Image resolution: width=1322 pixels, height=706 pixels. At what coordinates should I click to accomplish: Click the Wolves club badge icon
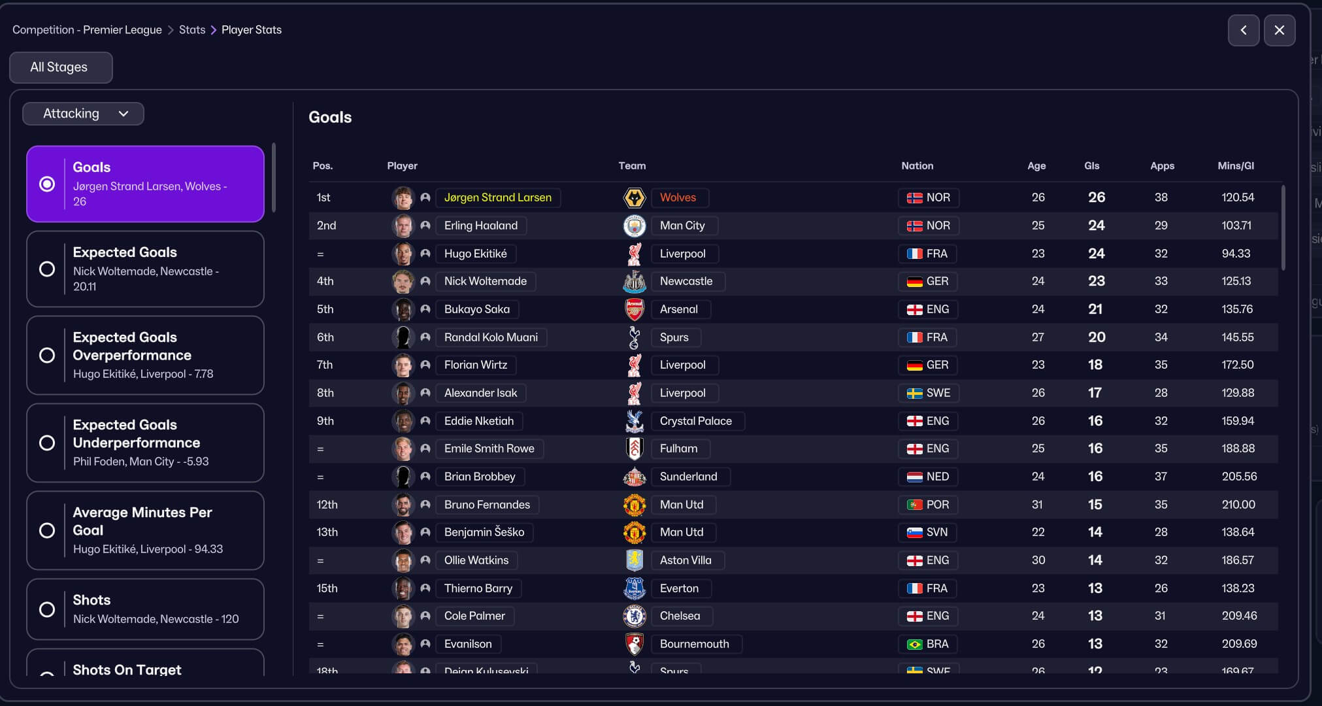634,197
